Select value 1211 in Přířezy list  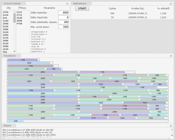pos(19,12)
